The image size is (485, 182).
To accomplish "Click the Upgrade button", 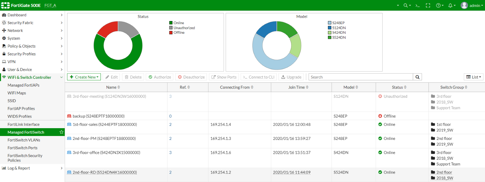I will coord(291,77).
